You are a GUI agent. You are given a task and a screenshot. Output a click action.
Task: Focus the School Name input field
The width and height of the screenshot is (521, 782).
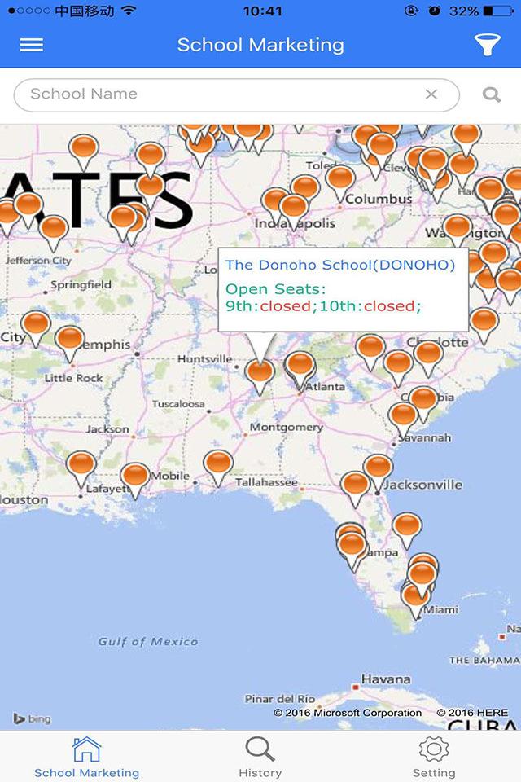(236, 94)
